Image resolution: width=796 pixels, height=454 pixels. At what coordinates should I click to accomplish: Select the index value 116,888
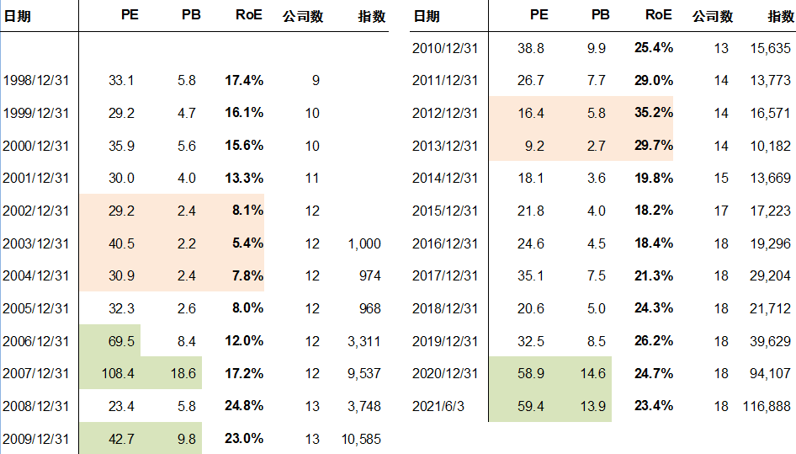(767, 406)
